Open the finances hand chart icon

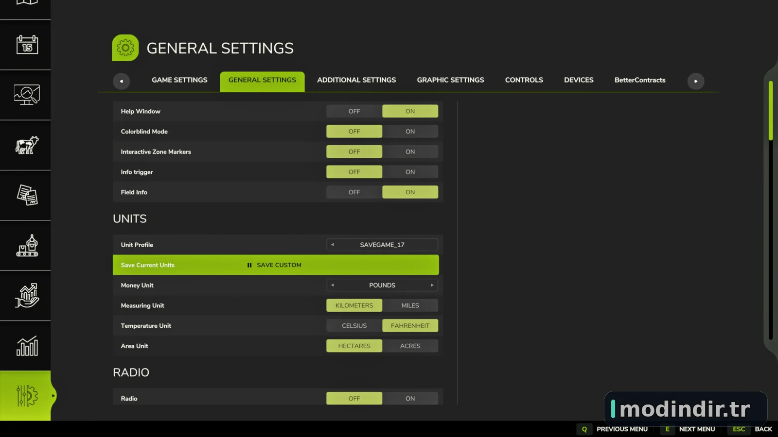(x=27, y=295)
